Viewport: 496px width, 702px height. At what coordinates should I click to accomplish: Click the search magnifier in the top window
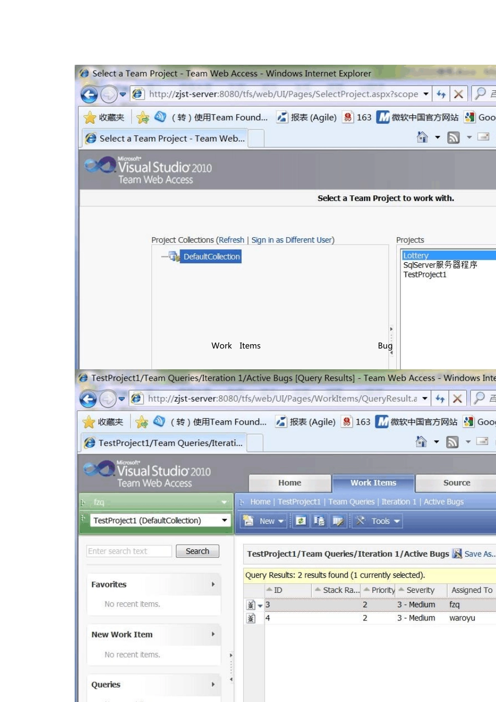(x=480, y=93)
